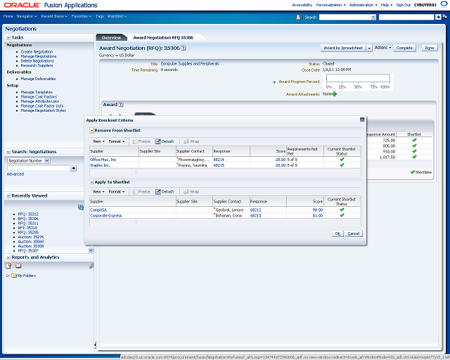
Task: Open the Office Max, Inc supplier link
Action: [103, 160]
